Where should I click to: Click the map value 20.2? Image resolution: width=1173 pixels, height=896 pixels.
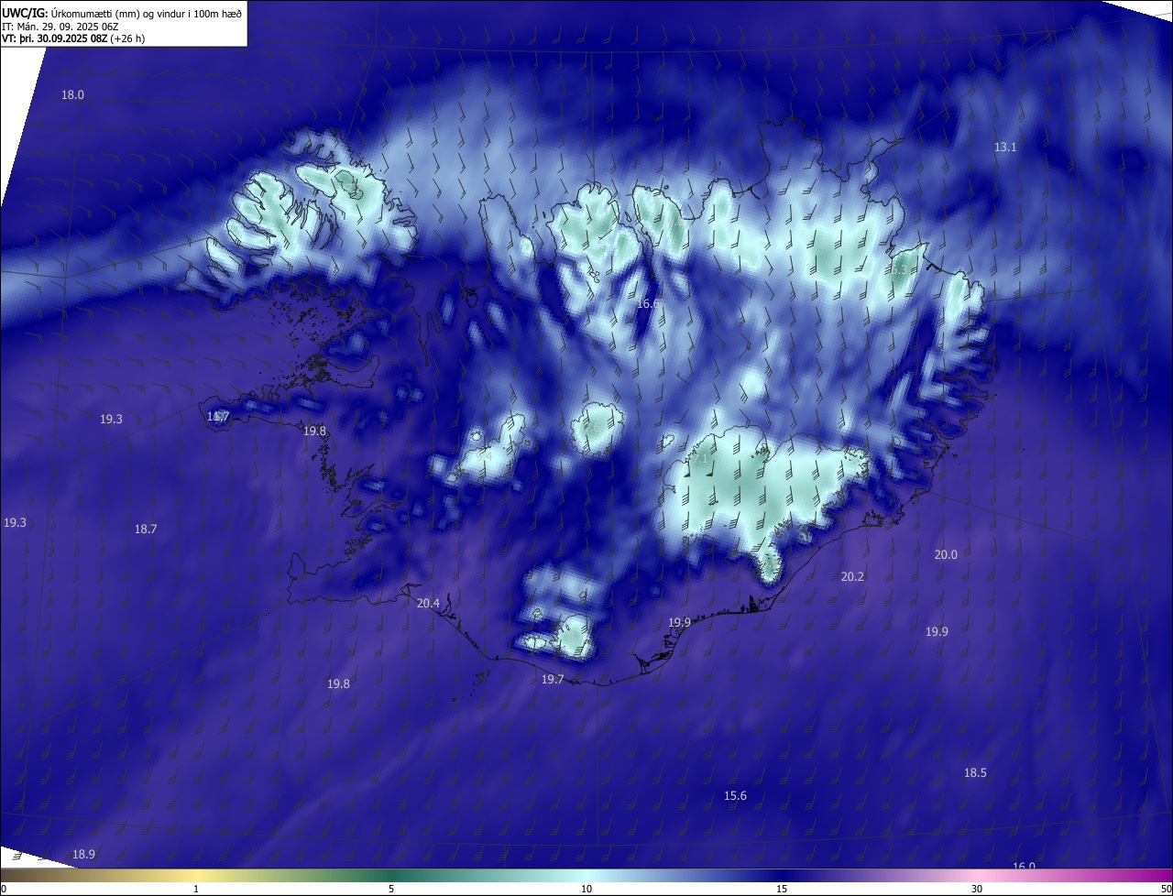coord(852,577)
